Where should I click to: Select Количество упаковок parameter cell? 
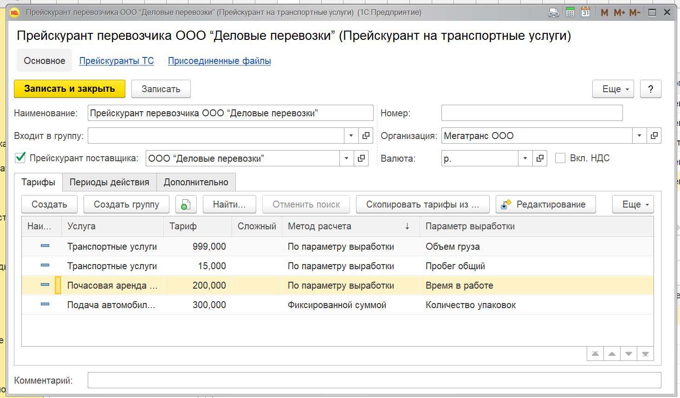click(537, 305)
